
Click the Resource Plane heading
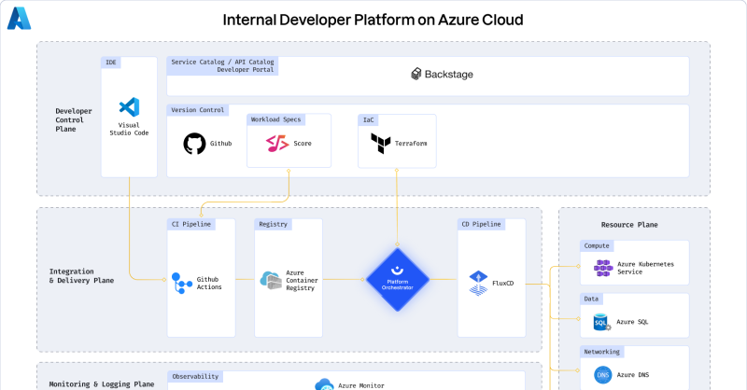pos(629,225)
